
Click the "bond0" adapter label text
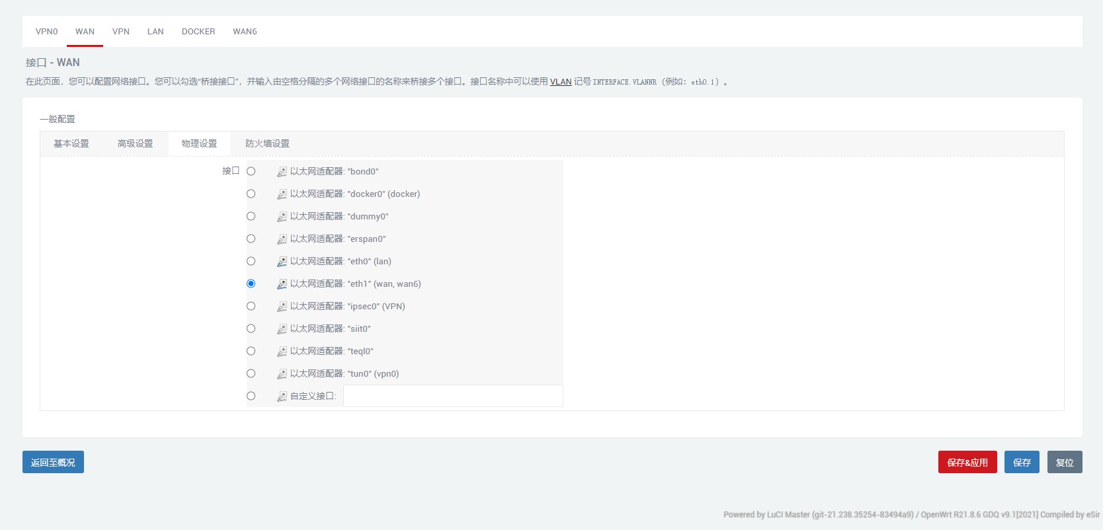(x=335, y=171)
